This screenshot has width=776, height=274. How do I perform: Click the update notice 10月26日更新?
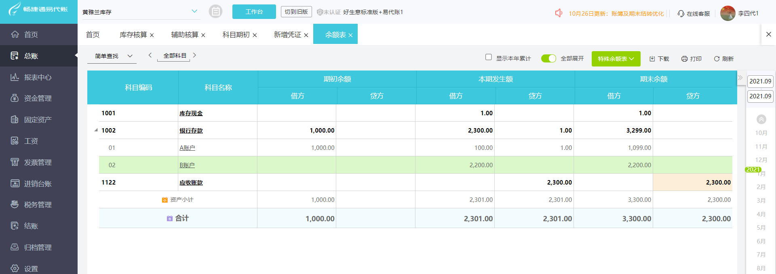pos(616,14)
